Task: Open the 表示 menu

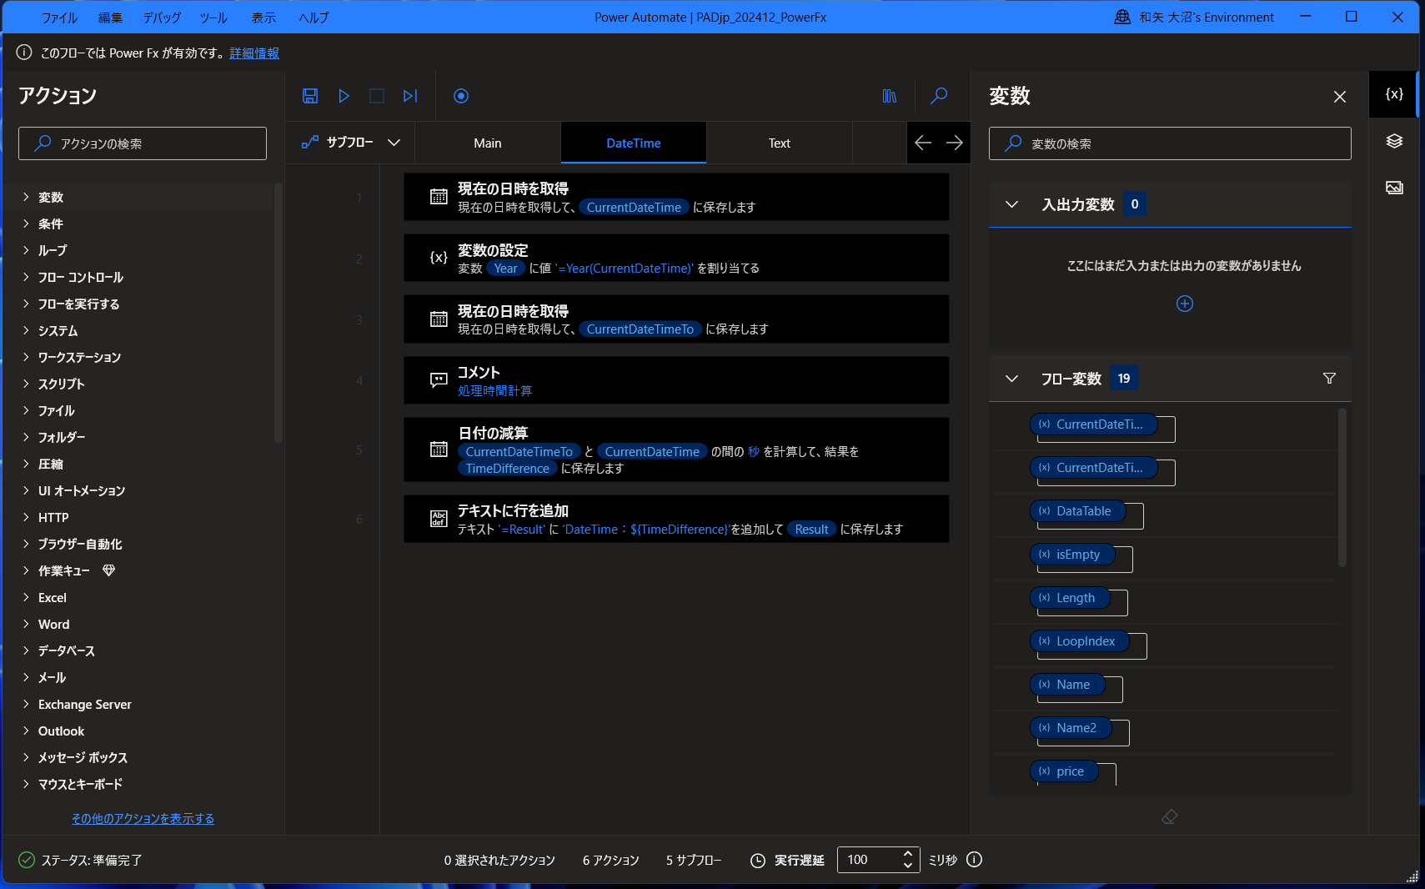Action: click(x=263, y=18)
